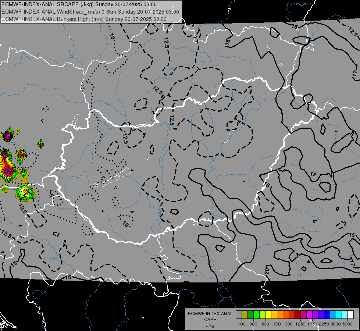Image resolution: width=360 pixels, height=331 pixels.
Task: Click the legend value 500
Action: point(265,324)
